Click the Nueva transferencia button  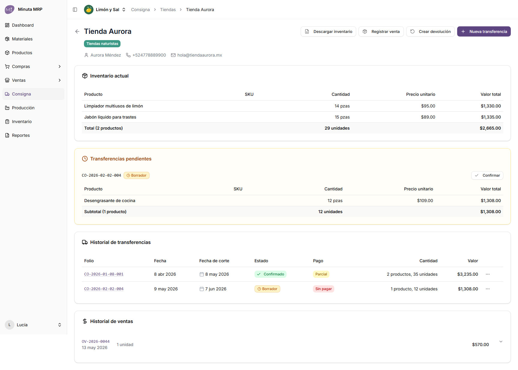[484, 31]
